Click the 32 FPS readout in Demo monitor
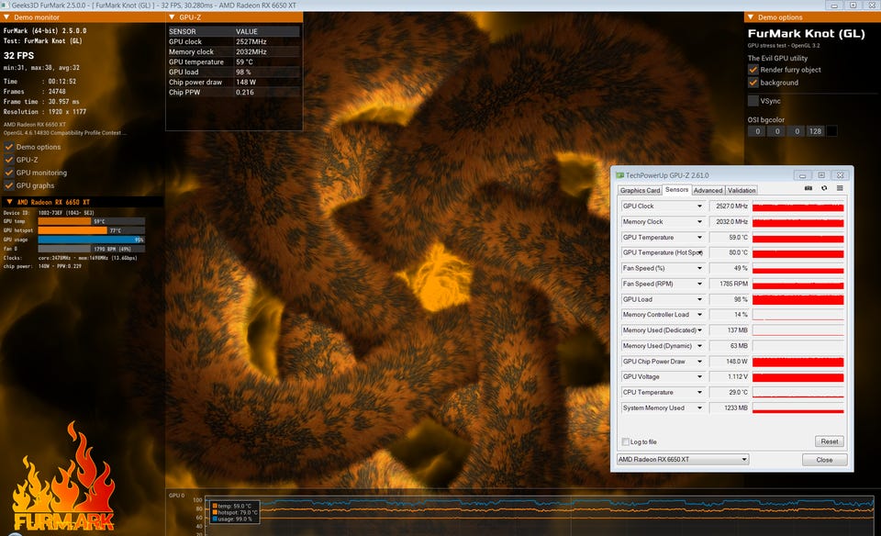Screen dimensions: 881x536 tap(18, 56)
